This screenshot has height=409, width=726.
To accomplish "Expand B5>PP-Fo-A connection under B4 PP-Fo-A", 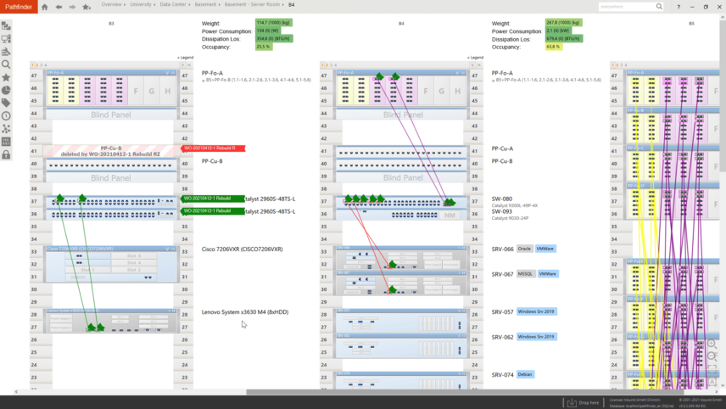I will coord(546,80).
